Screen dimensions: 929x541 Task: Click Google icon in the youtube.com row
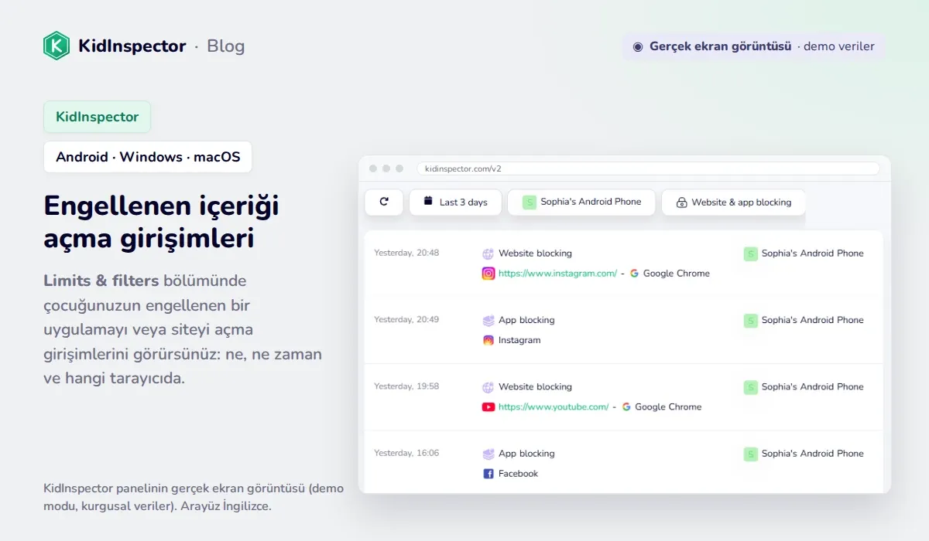[626, 407]
